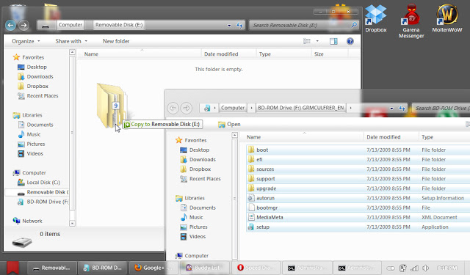Switch to Google+ Firefox taskbar button

(153, 268)
